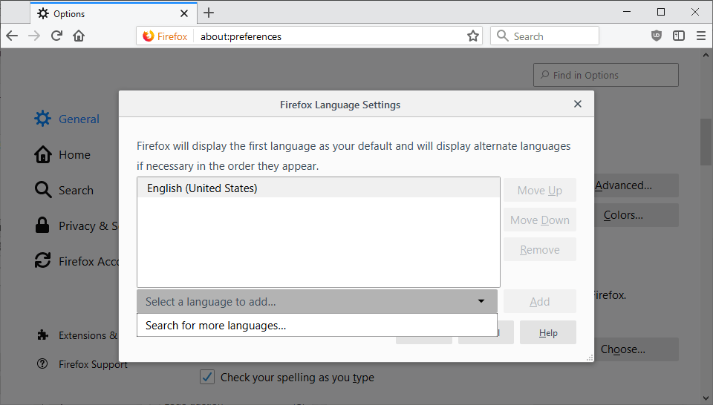713x405 pixels.
Task: Open the Home preferences category
Action: 62,155
